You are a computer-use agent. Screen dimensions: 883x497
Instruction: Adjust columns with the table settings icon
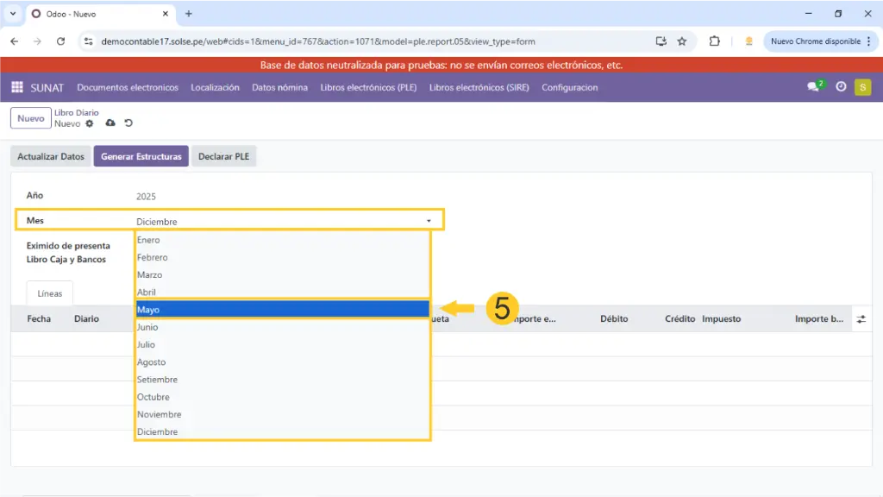click(861, 319)
